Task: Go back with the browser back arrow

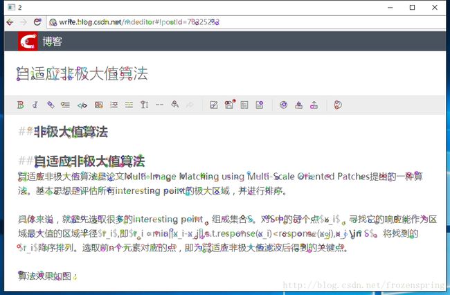Action: pos(10,22)
